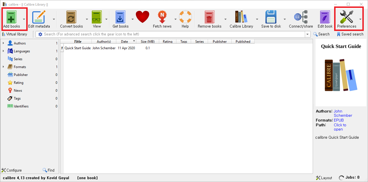Open the Saved search button
368x182 pixels.
[x=350, y=34]
